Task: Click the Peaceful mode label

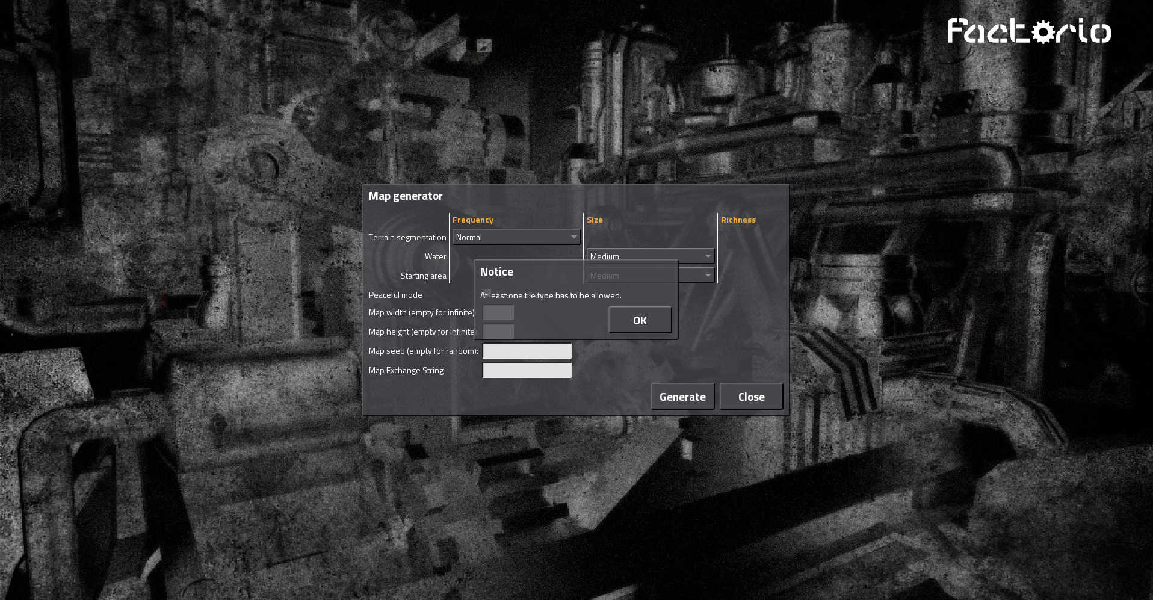Action: (395, 295)
